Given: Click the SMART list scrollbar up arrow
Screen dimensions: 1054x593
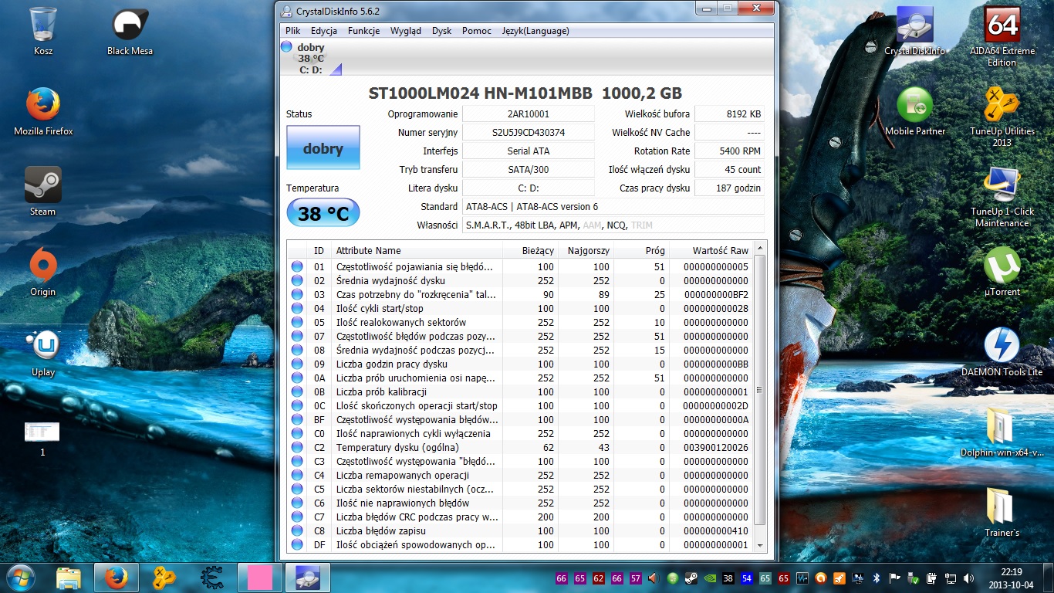Looking at the screenshot, I should click(760, 248).
